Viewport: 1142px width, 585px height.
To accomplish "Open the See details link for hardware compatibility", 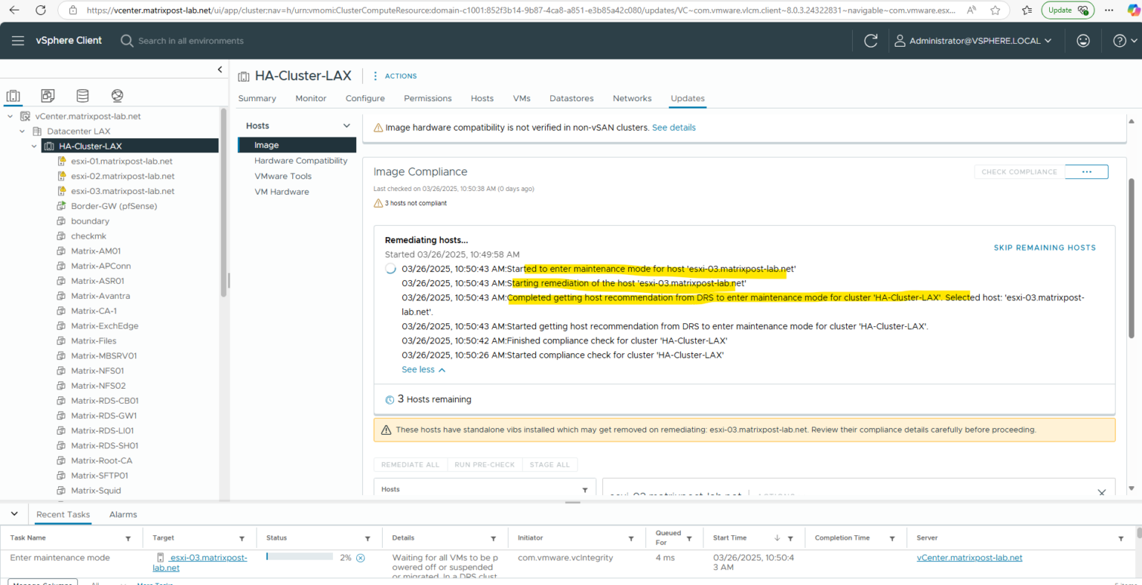I will click(x=674, y=127).
